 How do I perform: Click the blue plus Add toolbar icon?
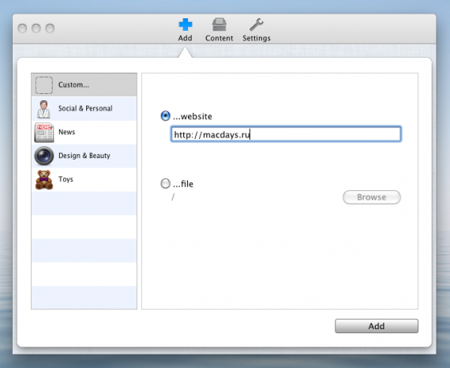[x=186, y=24]
